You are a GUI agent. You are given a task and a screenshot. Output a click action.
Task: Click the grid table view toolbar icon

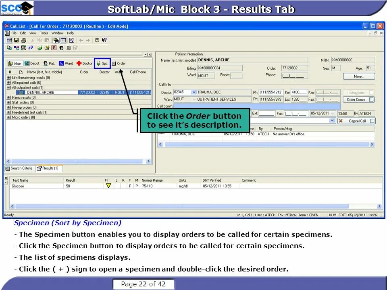[63, 40]
